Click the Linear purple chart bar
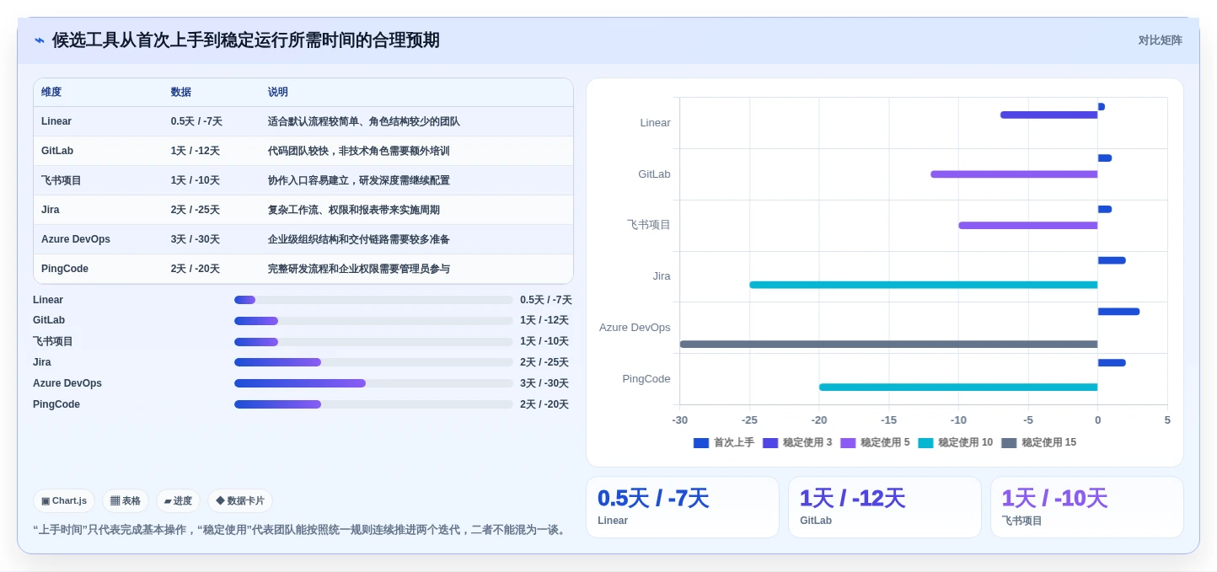The image size is (1217, 572). 1048,115
